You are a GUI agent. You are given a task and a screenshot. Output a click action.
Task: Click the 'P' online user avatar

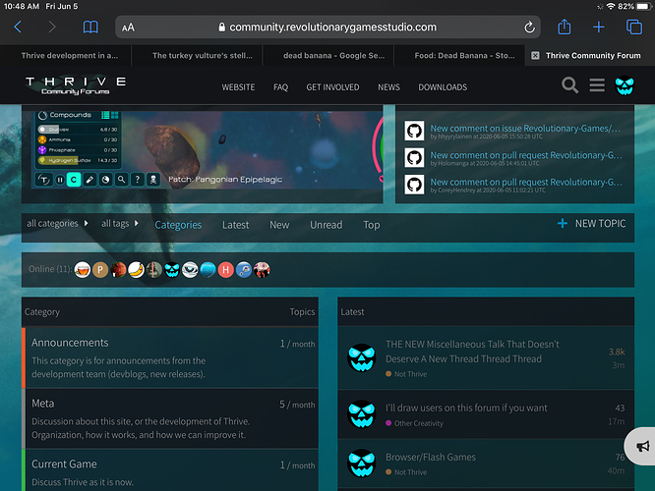tap(100, 270)
